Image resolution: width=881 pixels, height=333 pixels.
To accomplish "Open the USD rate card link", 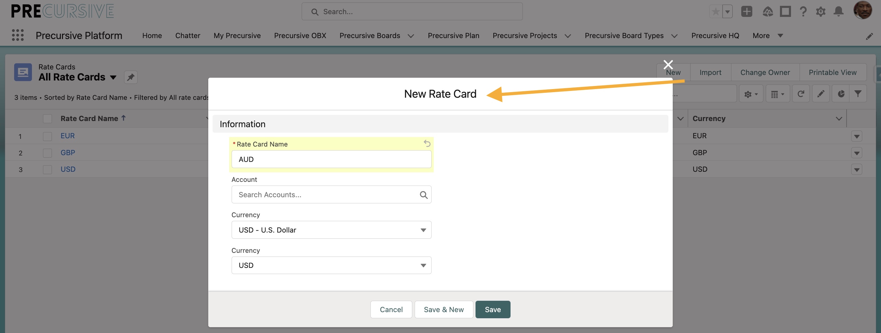I will (68, 169).
